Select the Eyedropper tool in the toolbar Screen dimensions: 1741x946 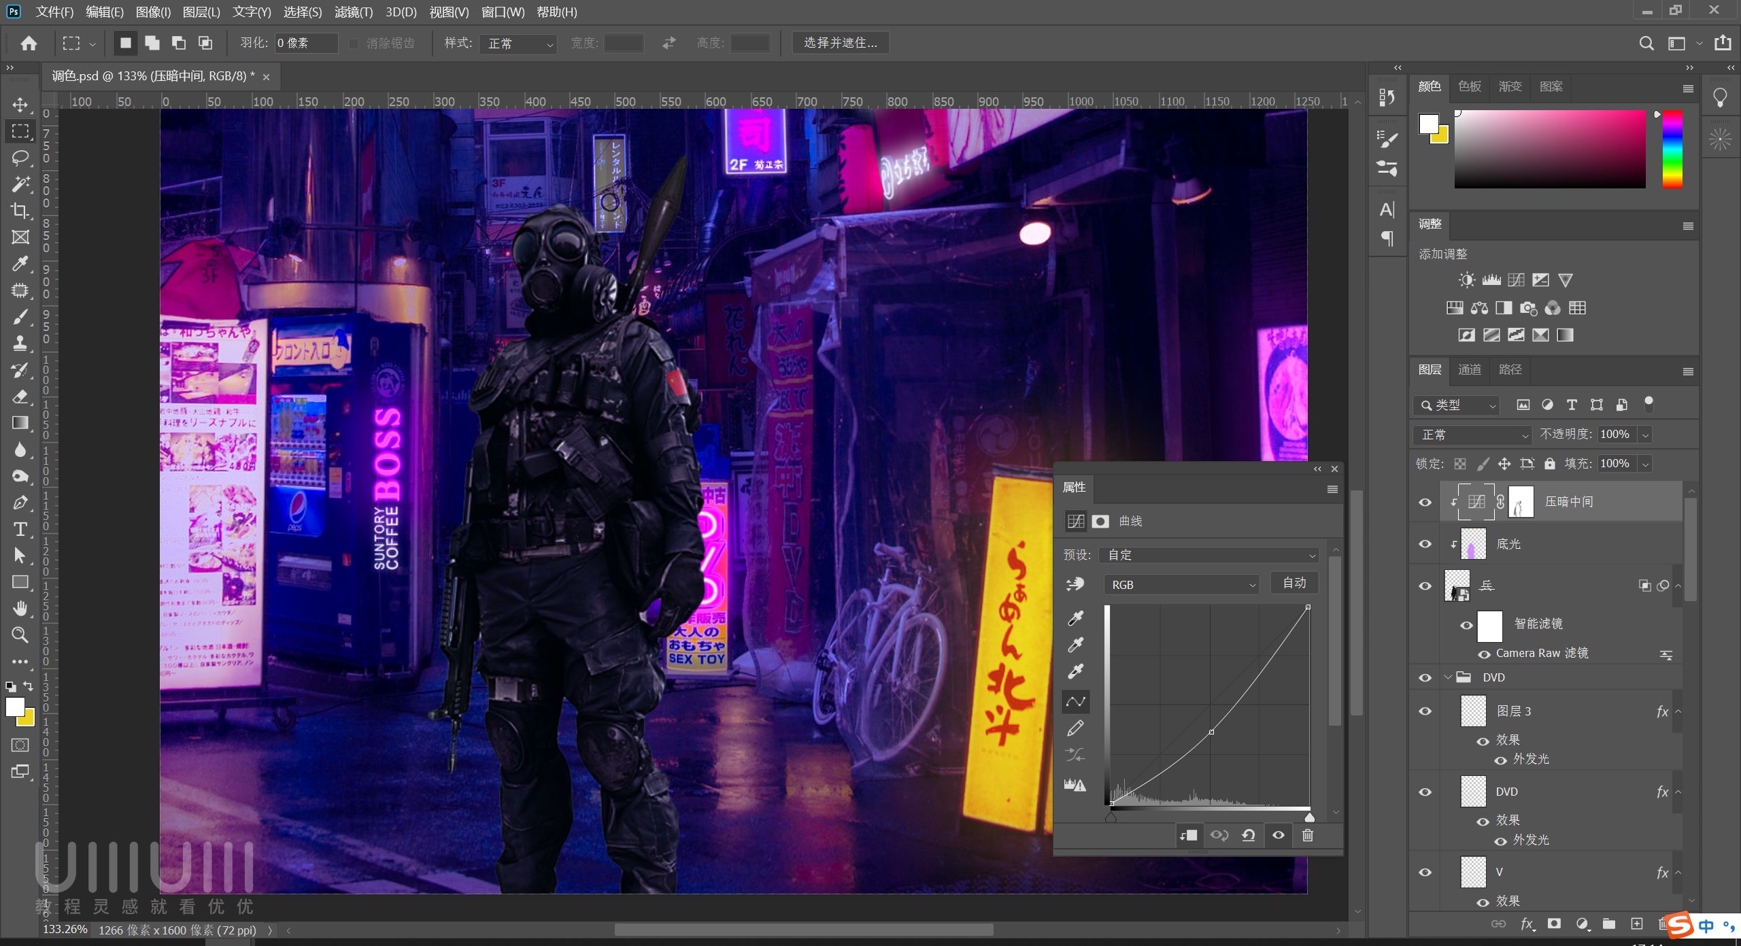tap(20, 264)
